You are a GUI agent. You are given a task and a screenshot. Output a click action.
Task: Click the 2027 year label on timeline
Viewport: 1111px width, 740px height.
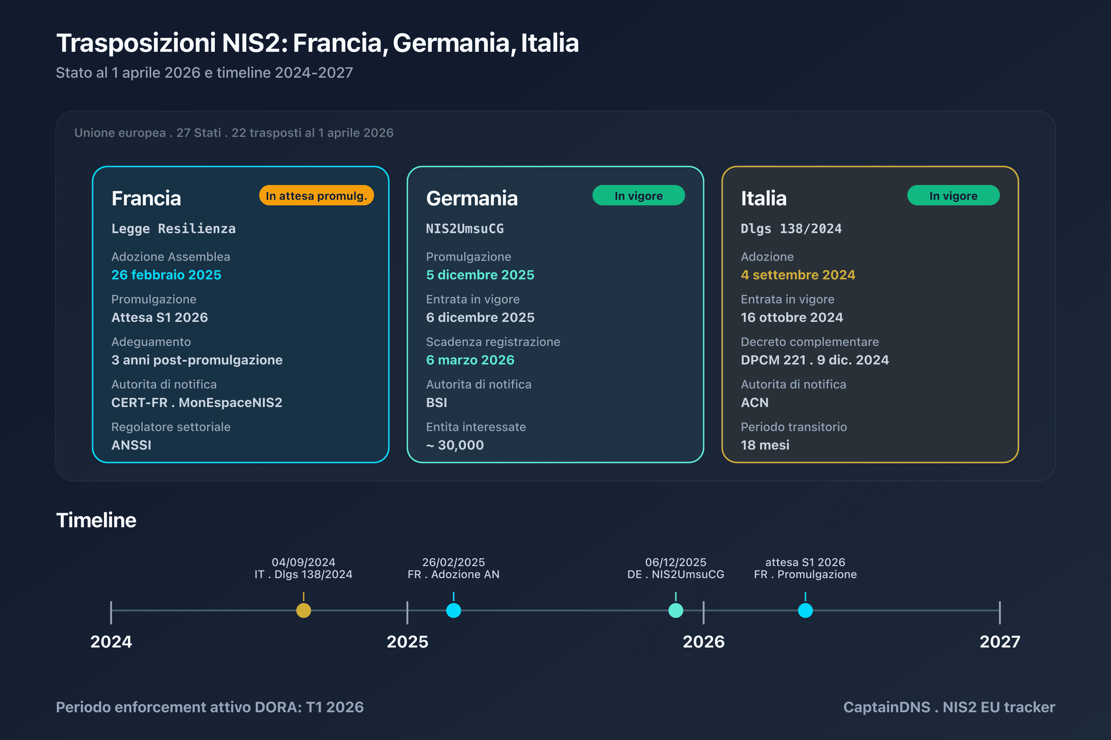point(1000,641)
